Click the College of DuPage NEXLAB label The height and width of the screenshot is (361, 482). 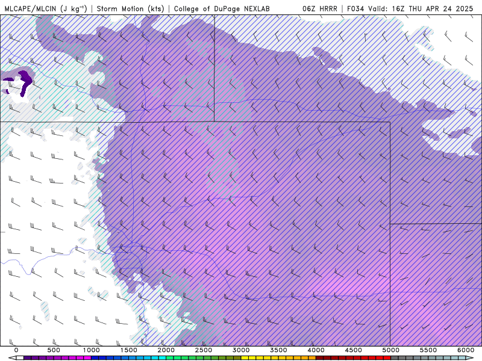[222, 8]
